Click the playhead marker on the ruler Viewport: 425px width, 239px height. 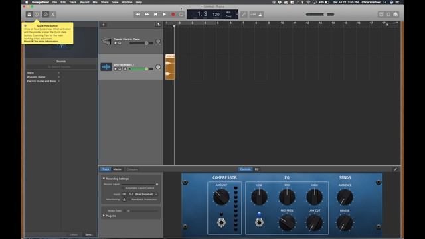[x=174, y=26]
